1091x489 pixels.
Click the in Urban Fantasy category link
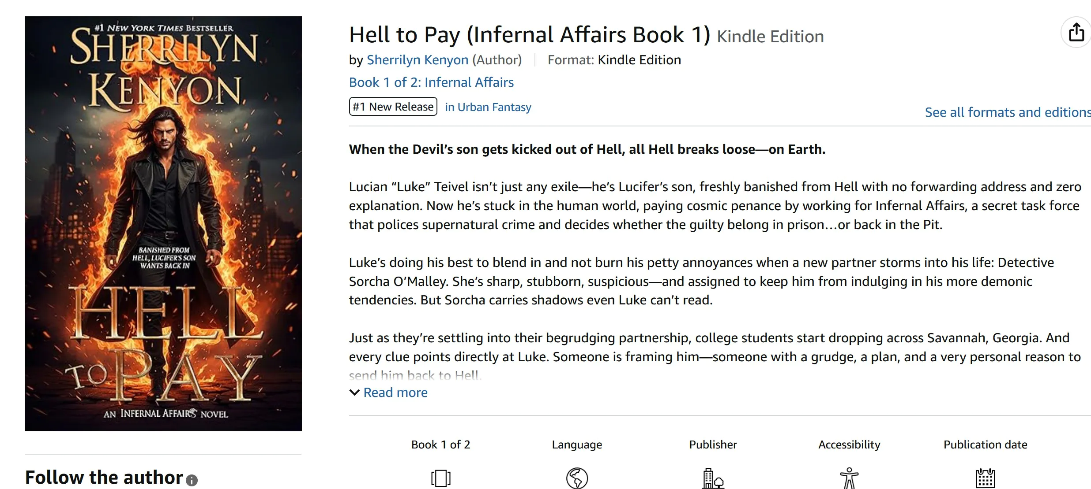pyautogui.click(x=488, y=107)
